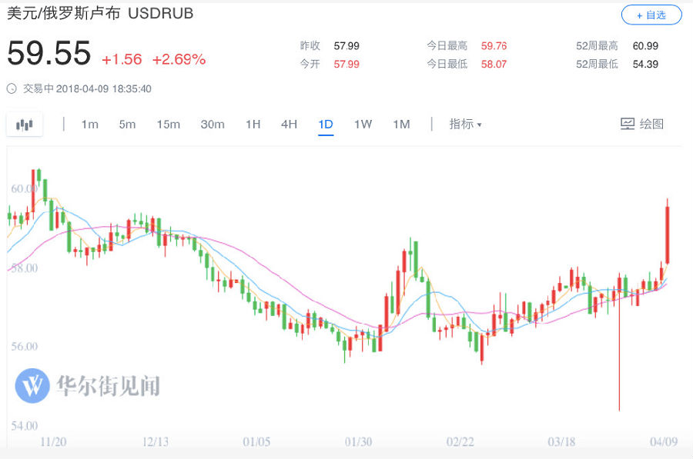
Task: Open the 指标 indicators dropdown
Action: coord(465,124)
